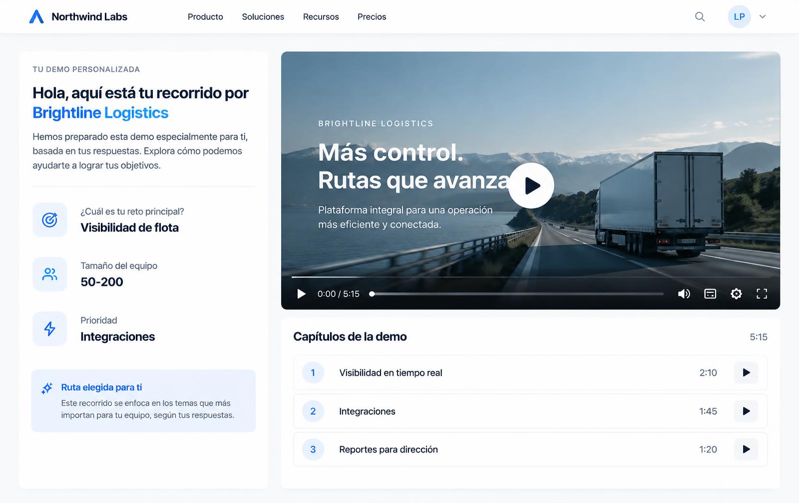Viewport: 799px width, 503px height.
Task: Click chapter number 2 badge
Action: [313, 411]
